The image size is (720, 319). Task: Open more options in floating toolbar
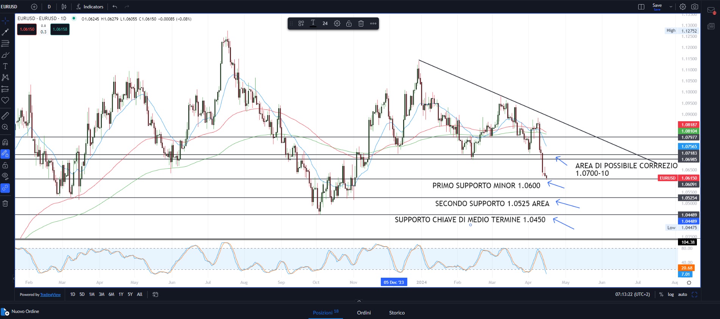pos(373,23)
